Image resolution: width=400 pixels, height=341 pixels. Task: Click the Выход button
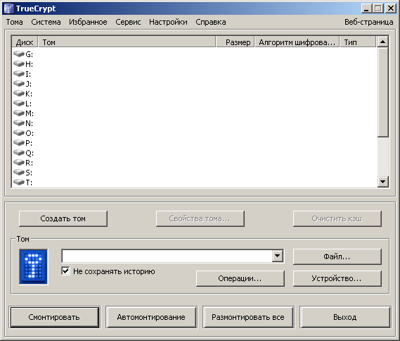[x=345, y=317]
